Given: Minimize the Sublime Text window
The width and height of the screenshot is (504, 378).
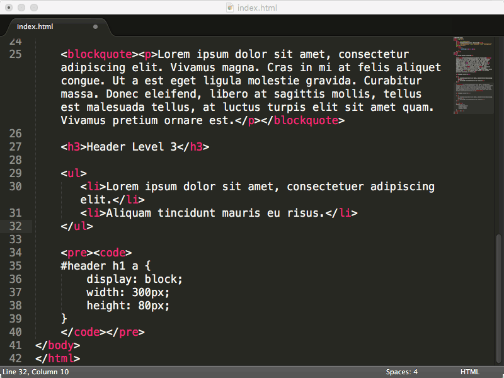Looking at the screenshot, I should [x=21, y=8].
